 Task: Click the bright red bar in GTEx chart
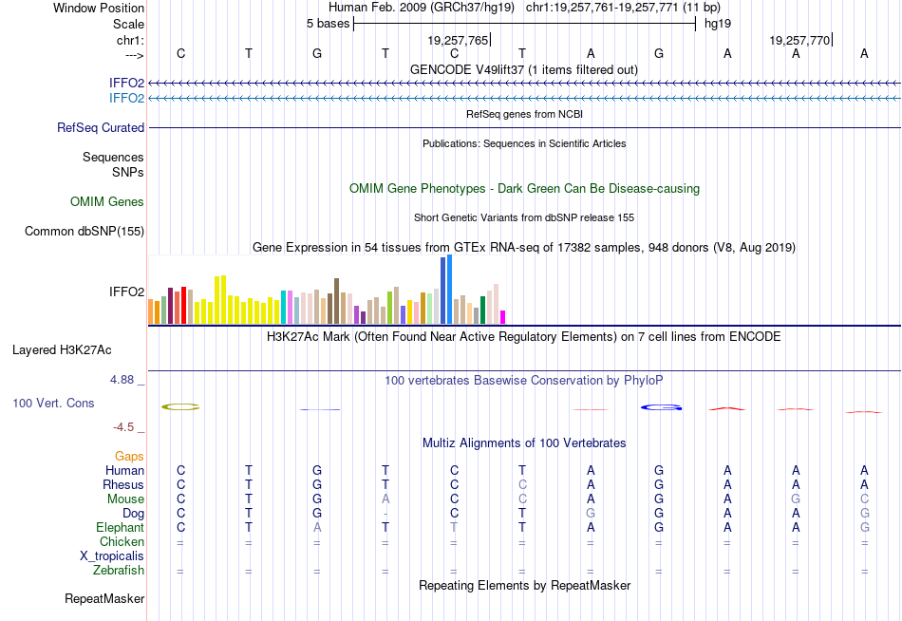coord(183,306)
